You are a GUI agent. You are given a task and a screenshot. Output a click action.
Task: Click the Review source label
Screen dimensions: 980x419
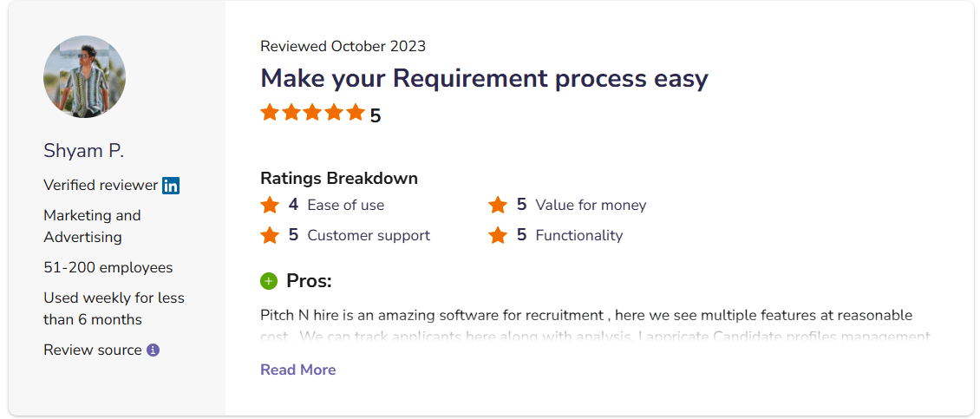pyautogui.click(x=93, y=350)
